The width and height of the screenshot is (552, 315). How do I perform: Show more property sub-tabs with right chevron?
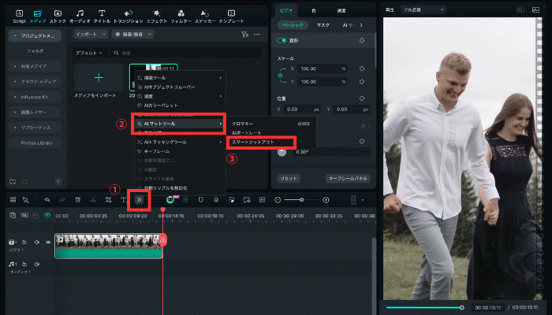[361, 25]
